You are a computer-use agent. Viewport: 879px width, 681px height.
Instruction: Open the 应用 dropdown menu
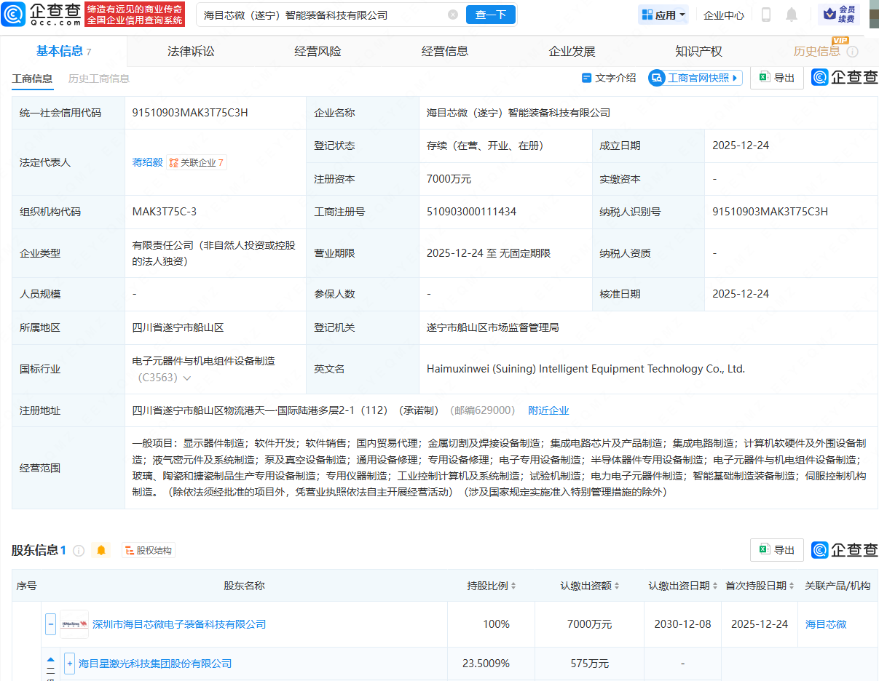click(x=663, y=15)
